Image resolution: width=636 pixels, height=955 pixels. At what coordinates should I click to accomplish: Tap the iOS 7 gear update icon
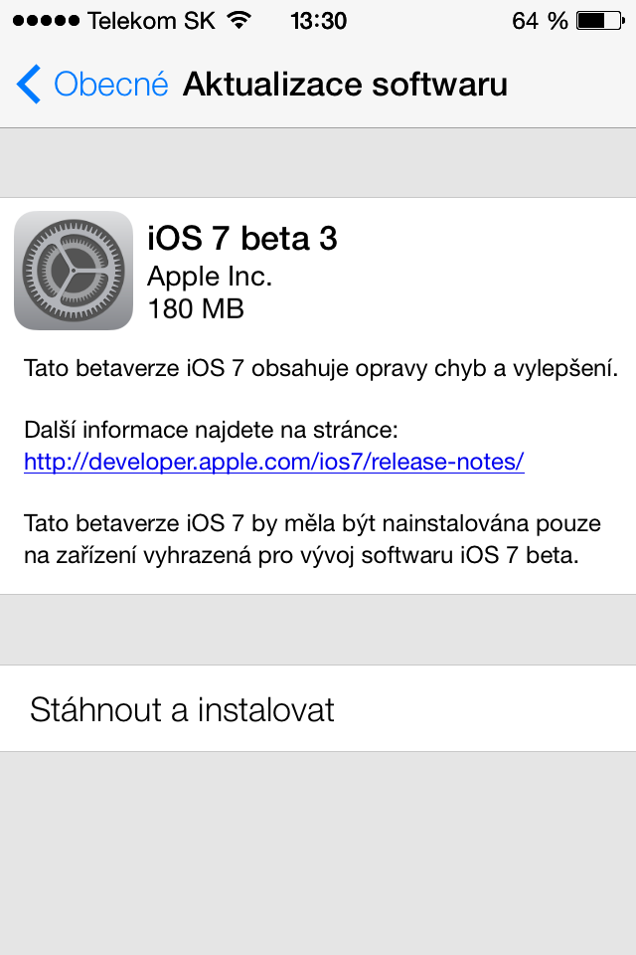74,271
